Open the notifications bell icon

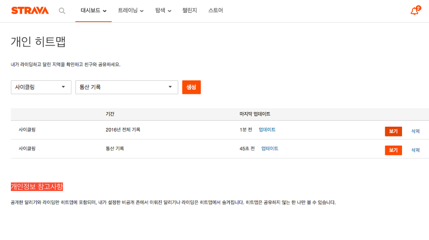415,10
